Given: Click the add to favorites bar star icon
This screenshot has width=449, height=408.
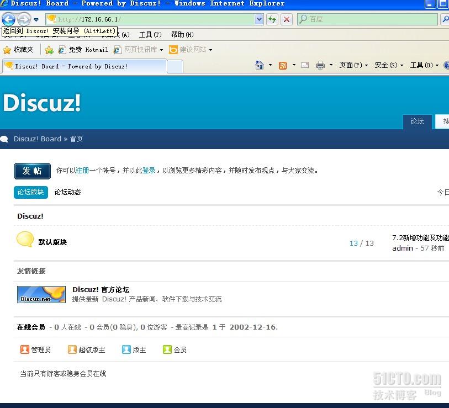Looking at the screenshot, I should coord(49,50).
